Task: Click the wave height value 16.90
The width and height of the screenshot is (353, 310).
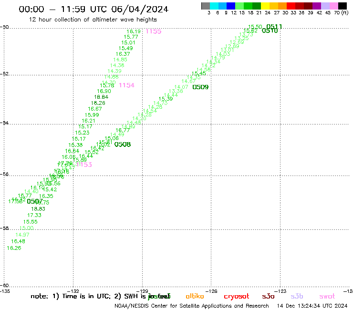Action: pyautogui.click(x=104, y=91)
